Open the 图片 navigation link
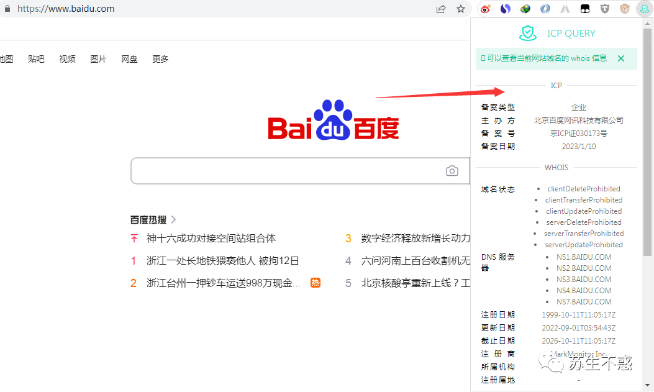Viewport: 654px width, 392px height. tap(98, 59)
